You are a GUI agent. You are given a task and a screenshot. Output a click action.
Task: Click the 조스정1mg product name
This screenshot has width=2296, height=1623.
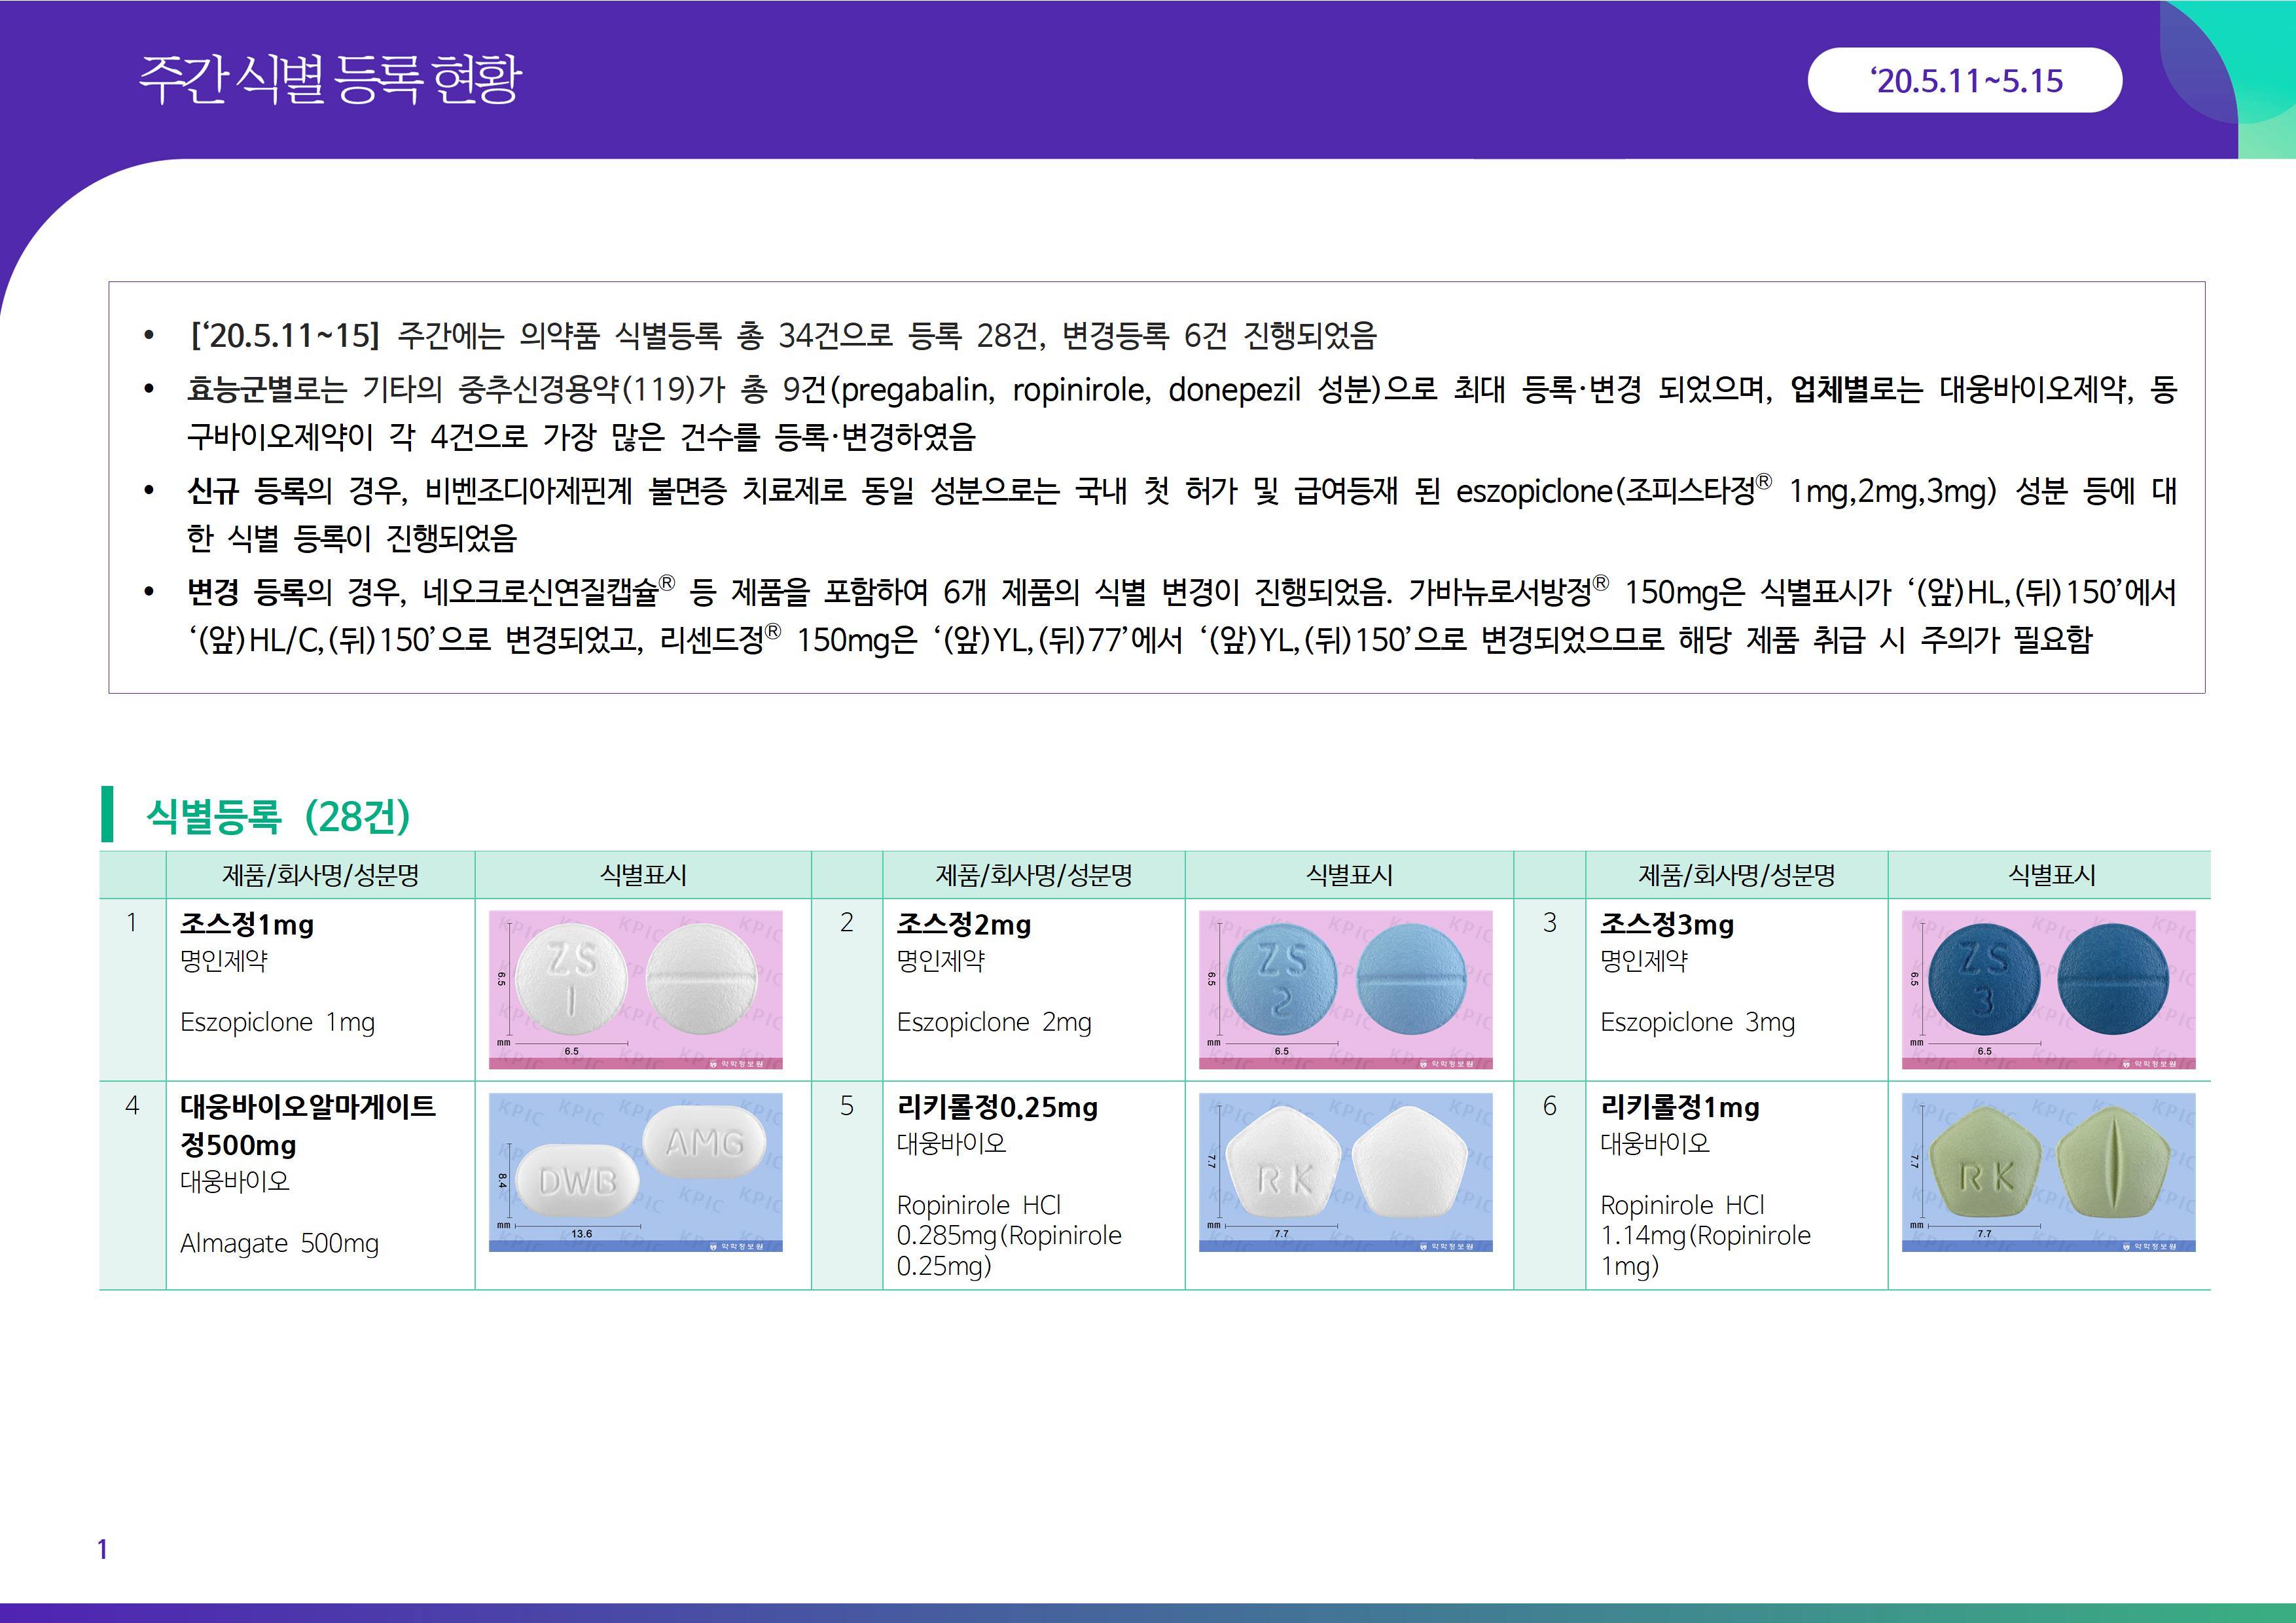coord(247,925)
